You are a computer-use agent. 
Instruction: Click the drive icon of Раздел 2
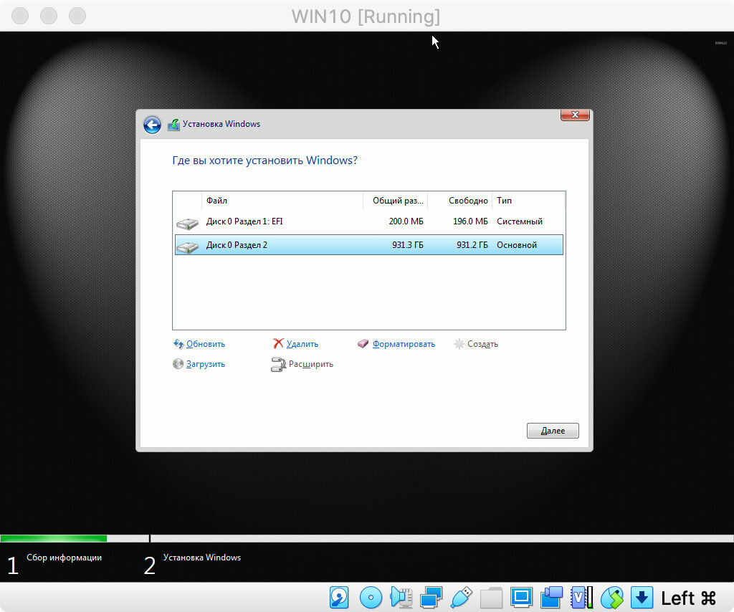pyautogui.click(x=187, y=247)
